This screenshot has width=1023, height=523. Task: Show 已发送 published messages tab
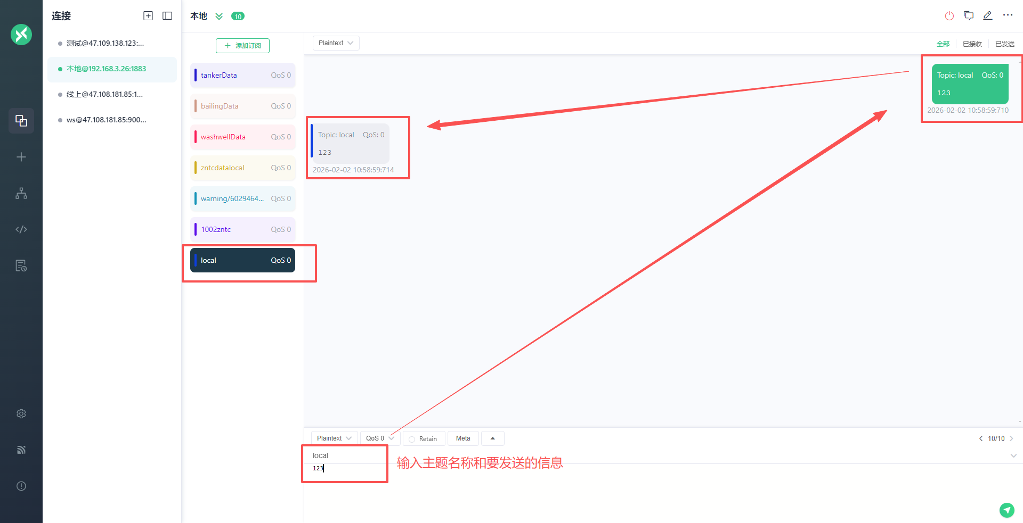click(x=1005, y=44)
